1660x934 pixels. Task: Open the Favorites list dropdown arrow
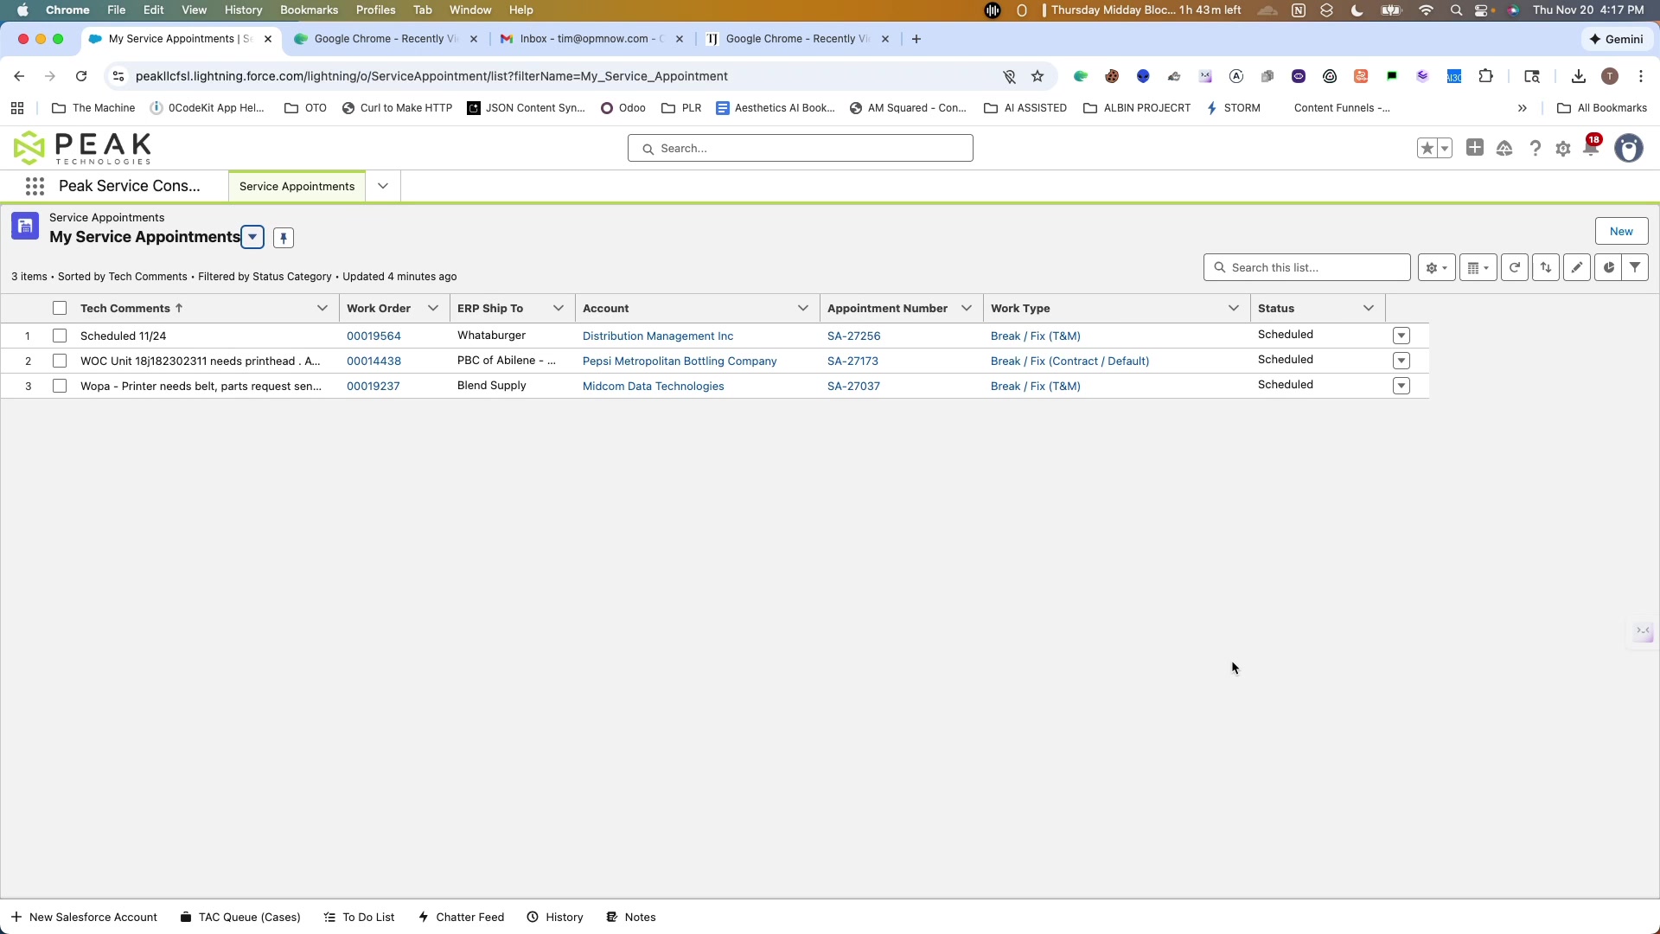tap(1445, 149)
